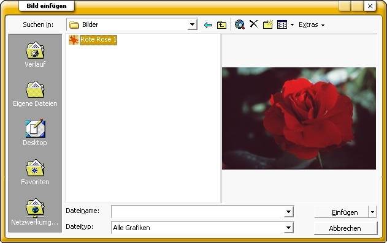387x243 pixels.
Task: Expand the Dateityp dropdown arrow
Action: coord(288,228)
